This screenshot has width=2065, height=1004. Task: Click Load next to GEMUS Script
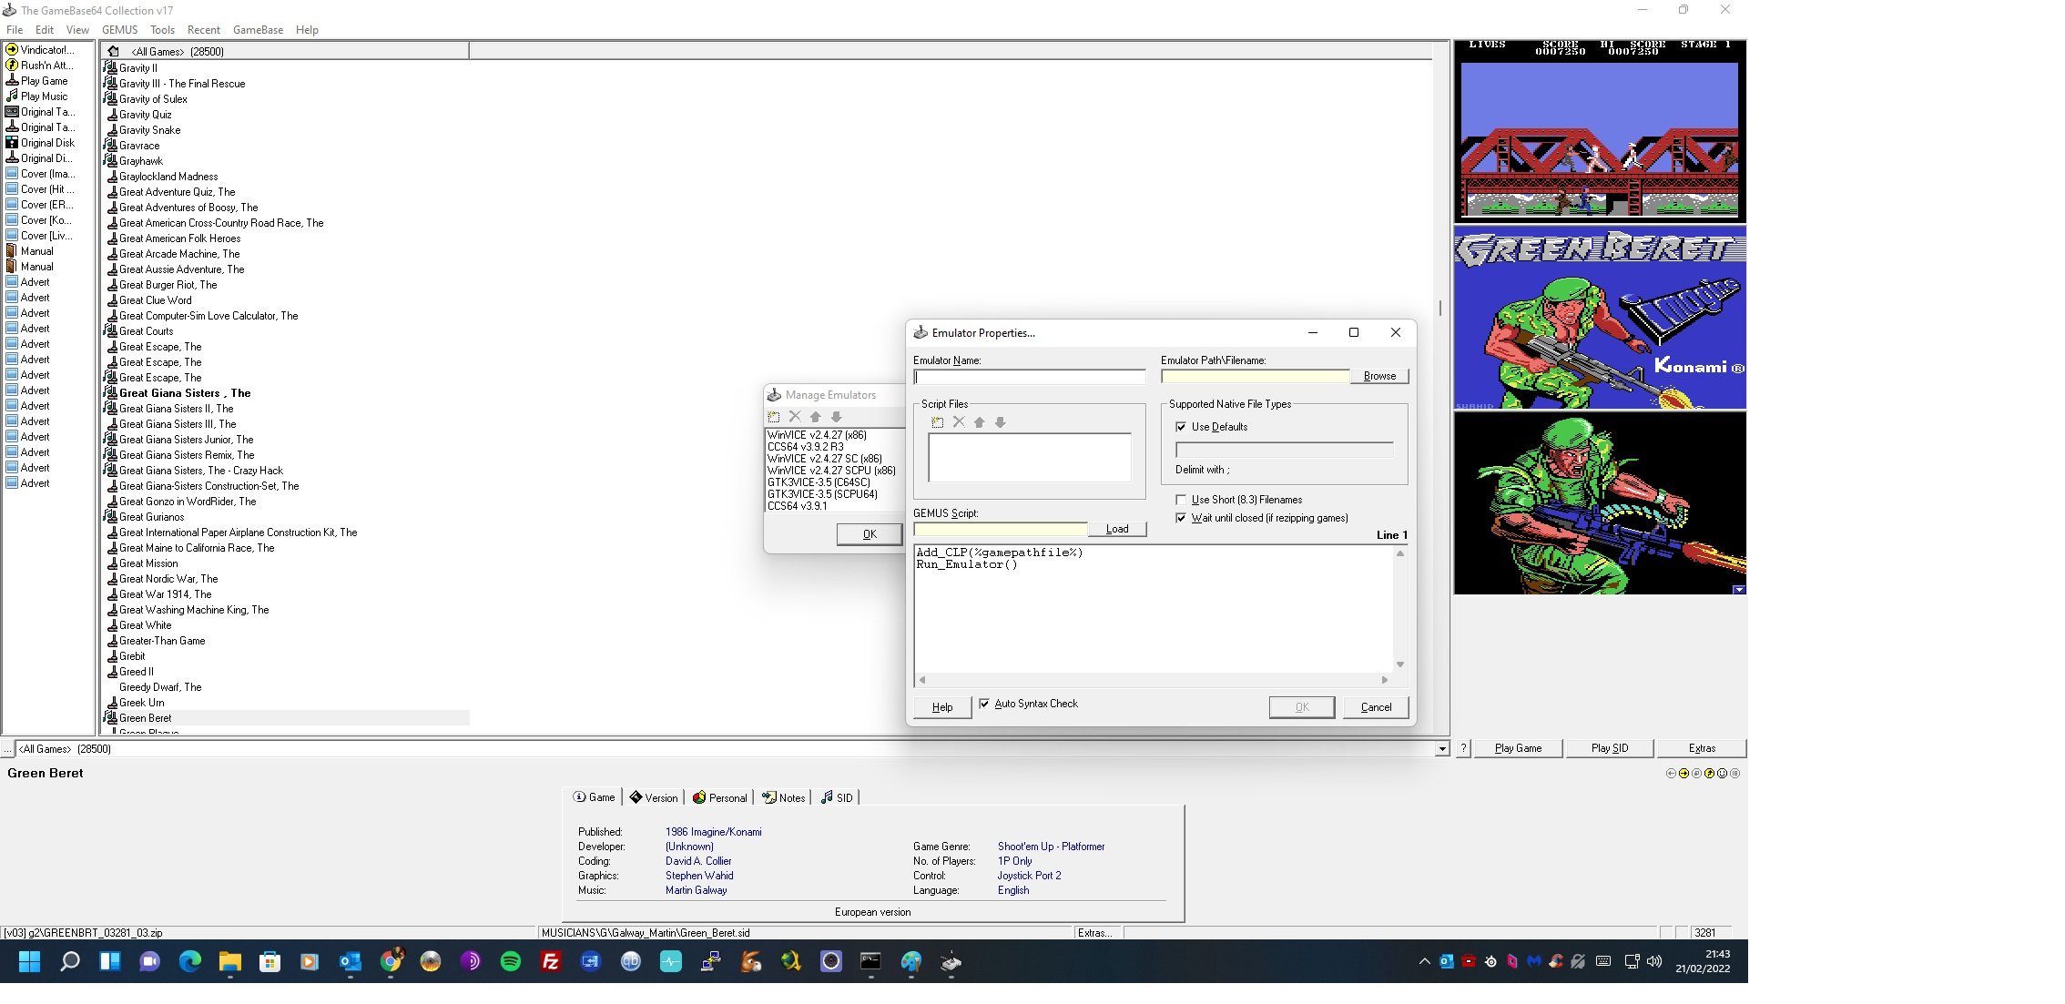(x=1117, y=529)
